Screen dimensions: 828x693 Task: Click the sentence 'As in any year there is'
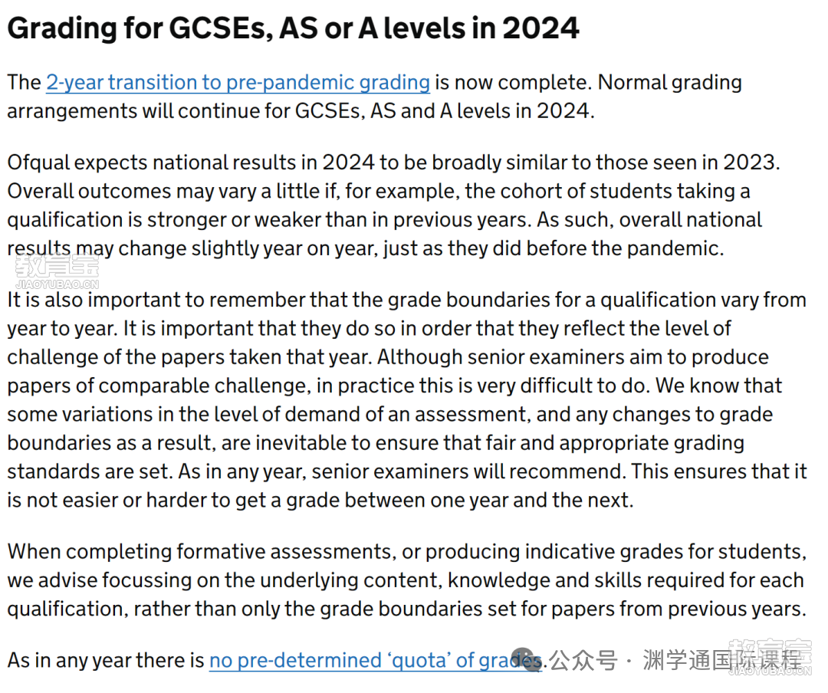106,661
